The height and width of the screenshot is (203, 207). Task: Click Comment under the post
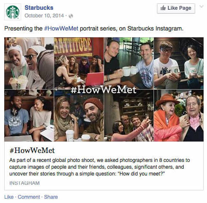pyautogui.click(x=29, y=197)
